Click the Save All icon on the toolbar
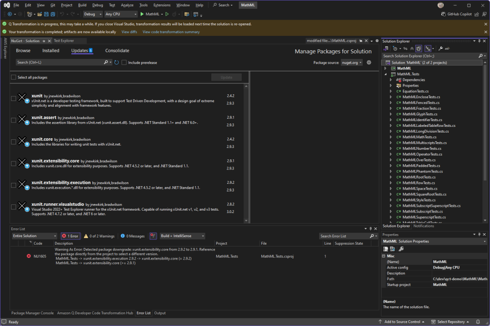Screen dimensions: 490x326 [x=53, y=14]
